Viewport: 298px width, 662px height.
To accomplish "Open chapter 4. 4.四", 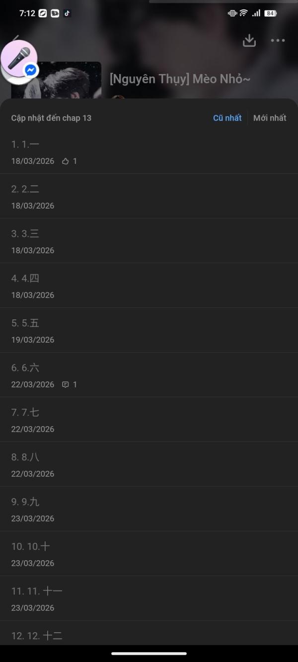I will [x=149, y=286].
